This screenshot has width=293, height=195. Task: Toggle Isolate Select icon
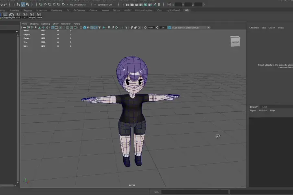click(x=126, y=28)
